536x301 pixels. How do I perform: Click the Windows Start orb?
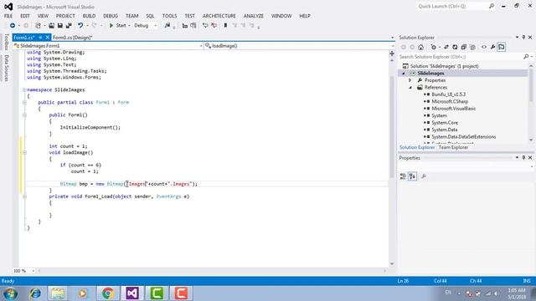pos(11,293)
